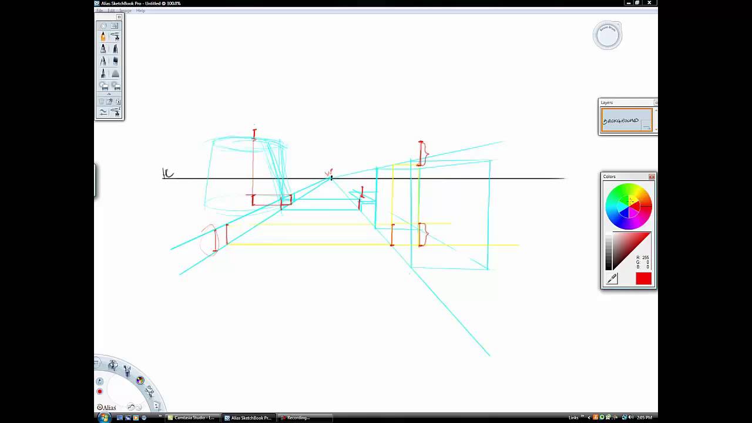Open the Image menu
The height and width of the screenshot is (423, 752).
point(125,11)
